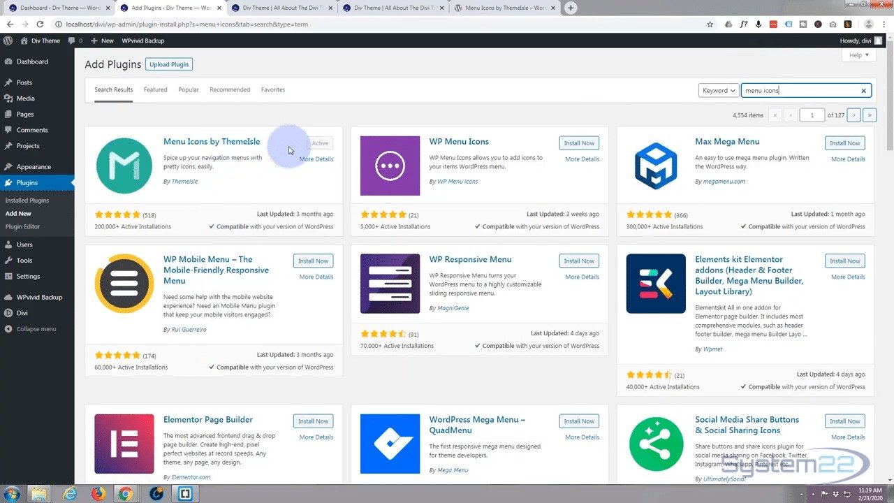The width and height of the screenshot is (894, 503).
Task: Open the ThemeIsle author link
Action: click(184, 182)
